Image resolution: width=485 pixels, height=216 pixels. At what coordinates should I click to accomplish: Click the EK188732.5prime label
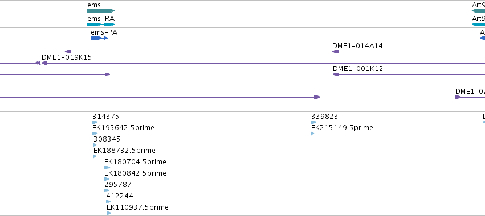point(124,151)
